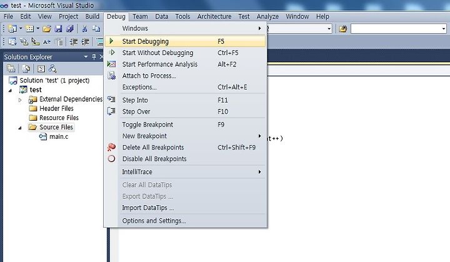Click the green Start Debugging arrow icon
This screenshot has width=450, height=262.
[111, 41]
